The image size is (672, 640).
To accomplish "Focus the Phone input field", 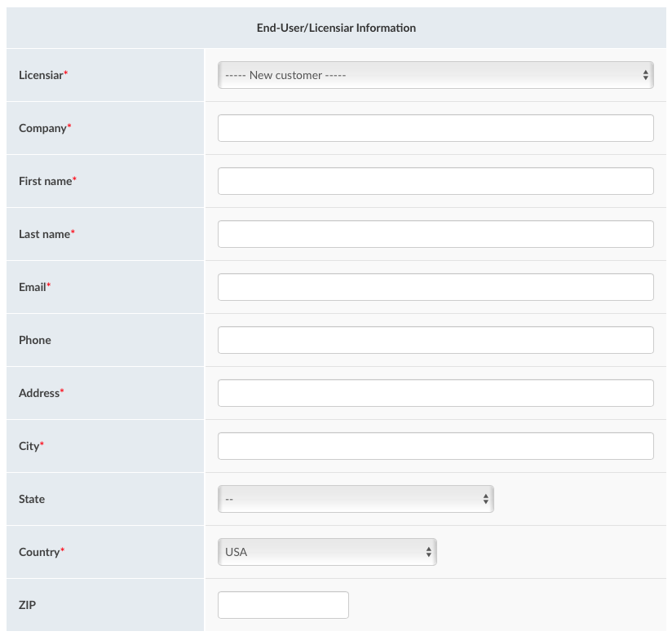I will (x=435, y=340).
